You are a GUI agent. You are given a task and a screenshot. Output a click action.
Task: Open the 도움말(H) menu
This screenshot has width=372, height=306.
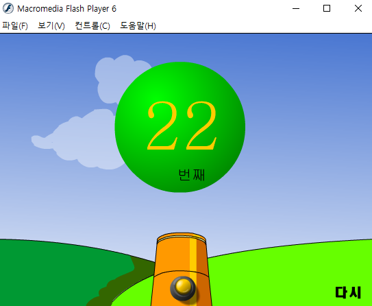coord(138,25)
